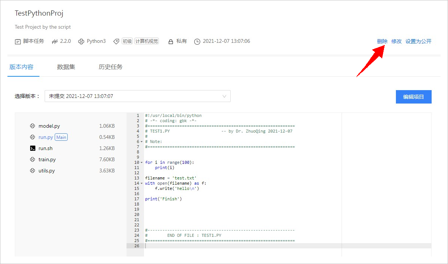The image size is (448, 264).
Task: Select train.py in the file list
Action: (47, 160)
